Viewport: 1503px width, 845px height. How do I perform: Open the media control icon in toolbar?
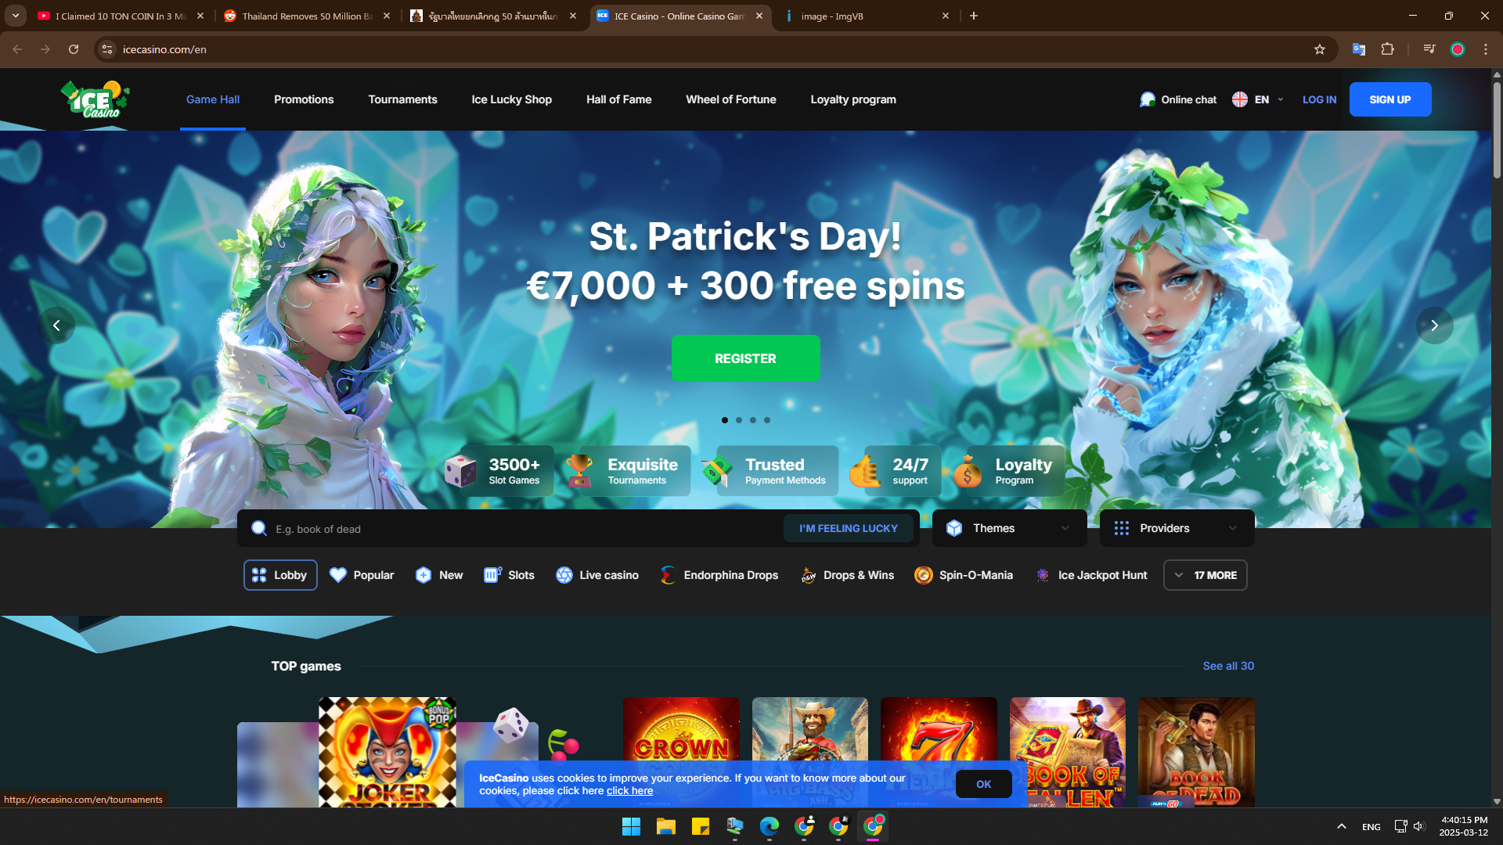1429,49
